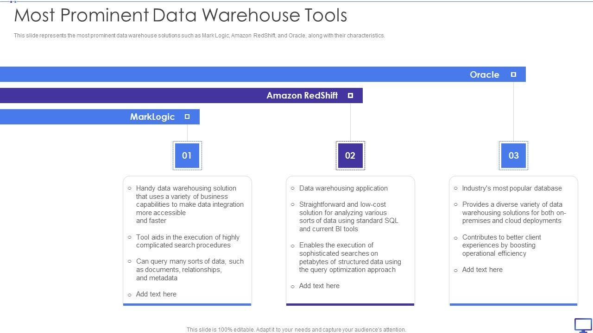Select the title 'Most Prominent Data Warehouse Tools'

[x=181, y=15]
